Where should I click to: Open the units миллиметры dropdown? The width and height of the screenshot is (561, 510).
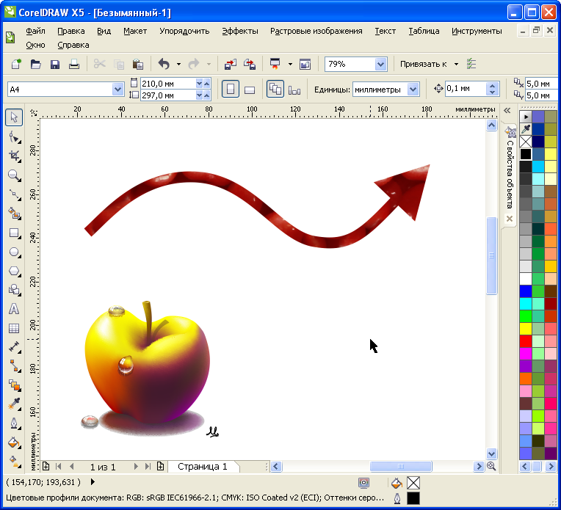(x=413, y=90)
